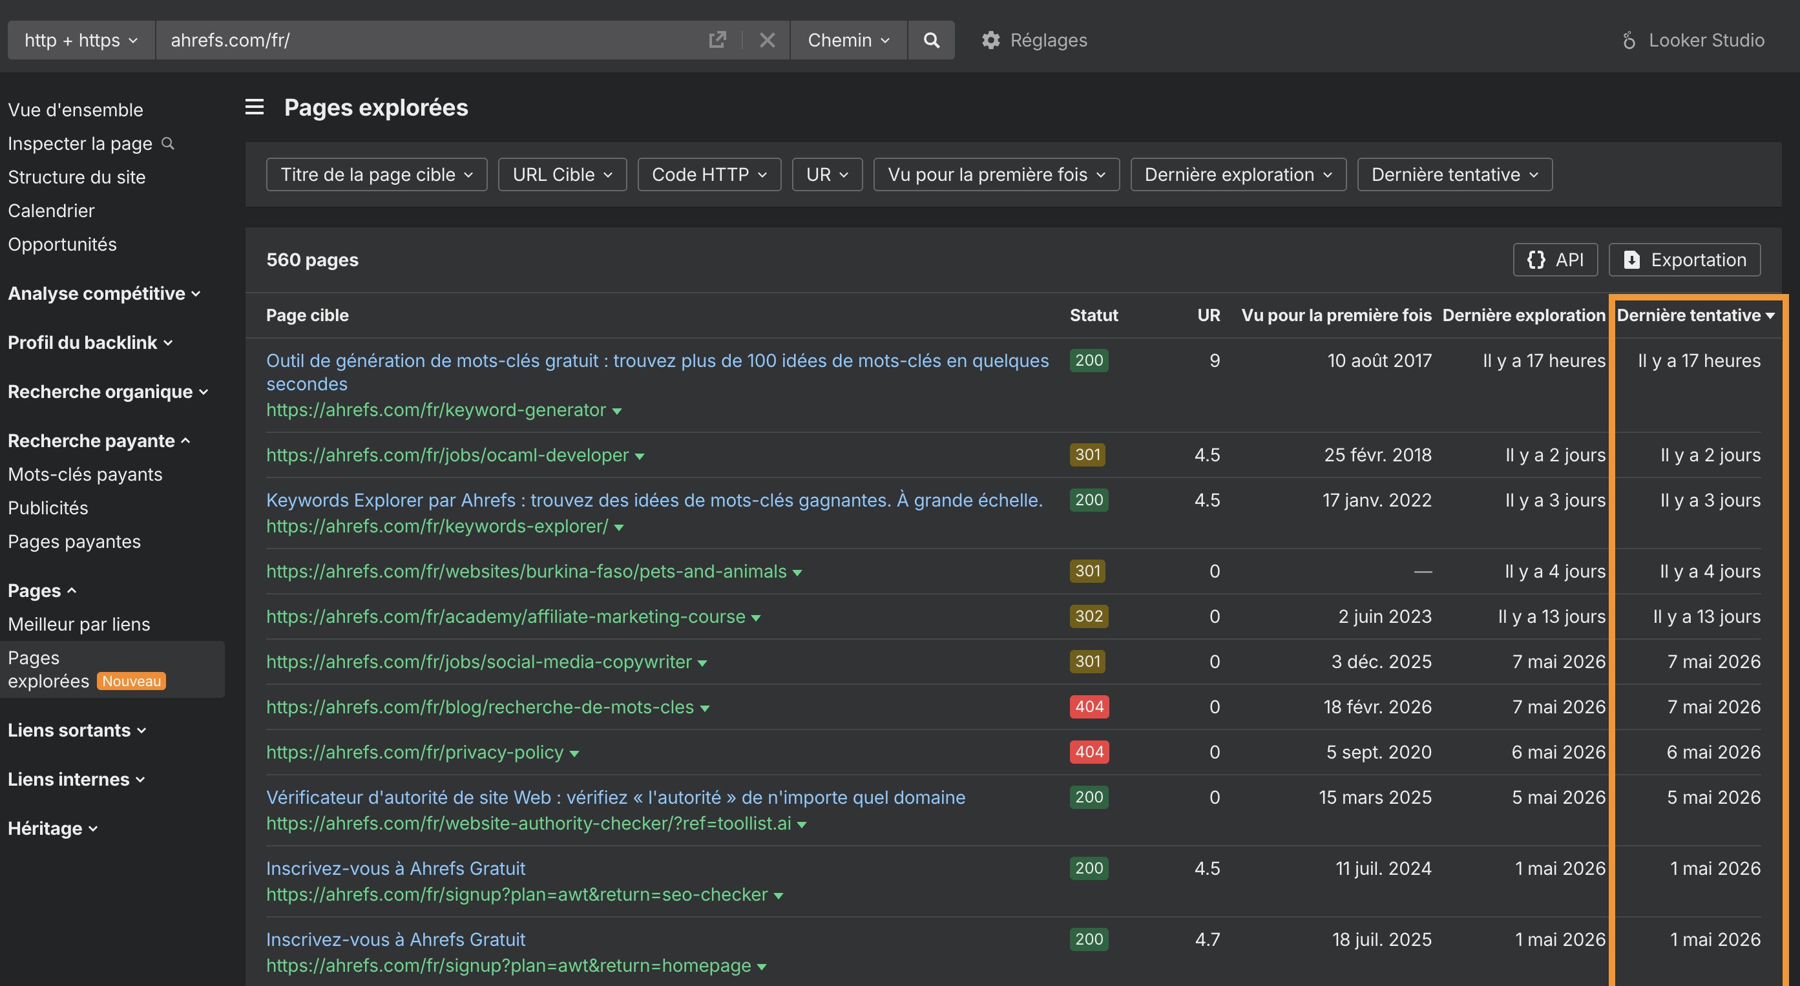
Task: Open Réglages gear settings
Action: [1034, 40]
